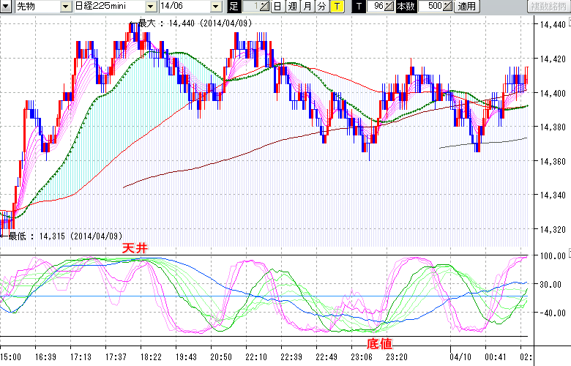
Task: Click the T tick value field showing 96
Action: (x=376, y=7)
